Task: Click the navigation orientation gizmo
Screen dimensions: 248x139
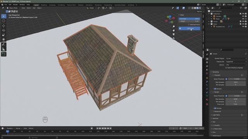Action: 170,19
